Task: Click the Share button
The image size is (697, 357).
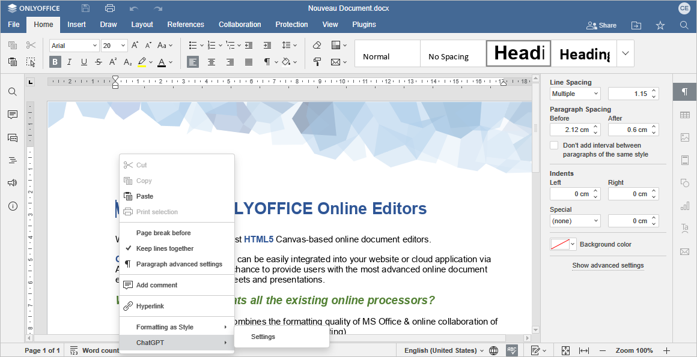Action: (x=601, y=25)
